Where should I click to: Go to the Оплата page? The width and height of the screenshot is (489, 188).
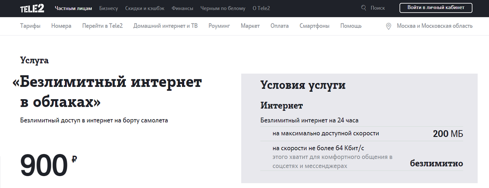[280, 26]
